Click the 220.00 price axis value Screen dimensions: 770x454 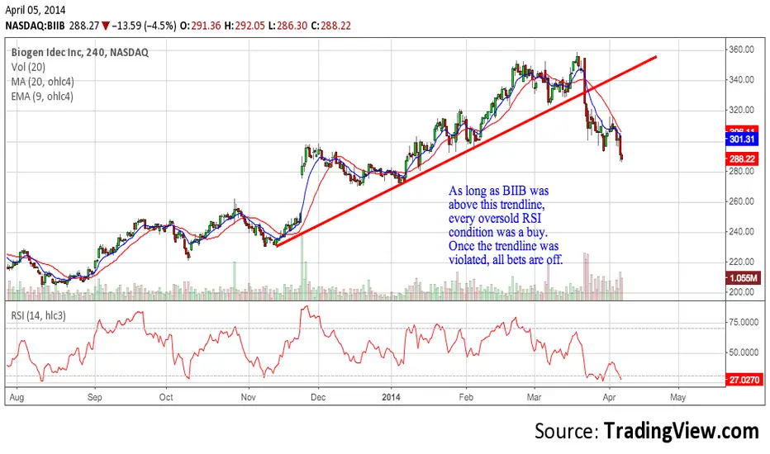click(x=742, y=262)
